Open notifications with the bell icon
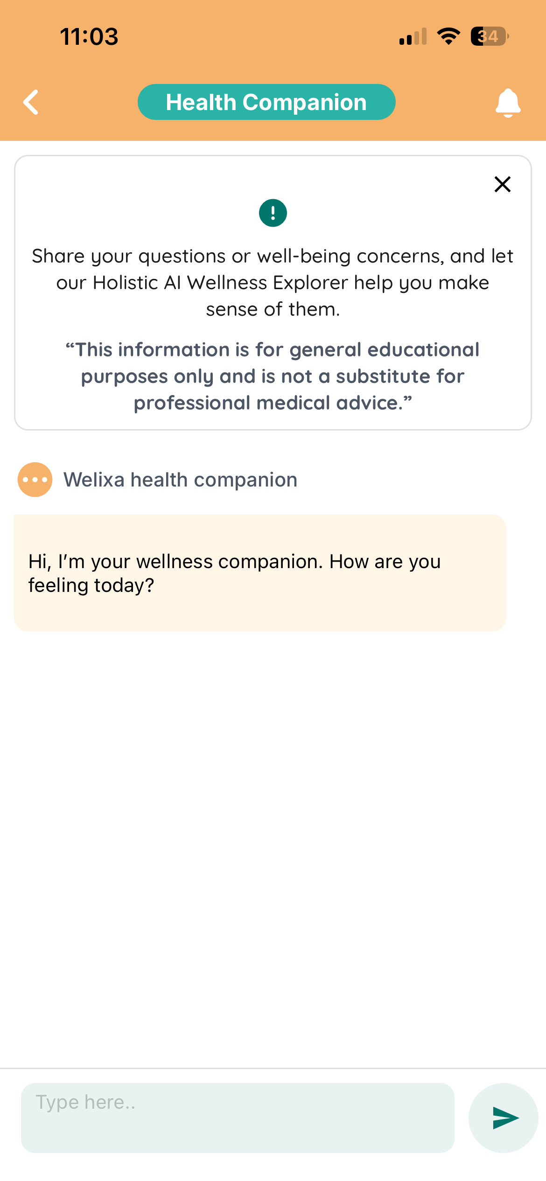Image resolution: width=546 pixels, height=1181 pixels. tap(508, 102)
